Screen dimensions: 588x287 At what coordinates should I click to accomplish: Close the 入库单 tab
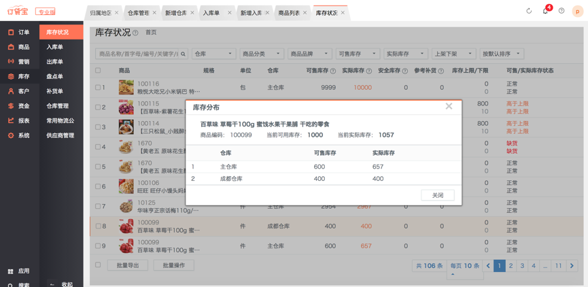coord(229,13)
